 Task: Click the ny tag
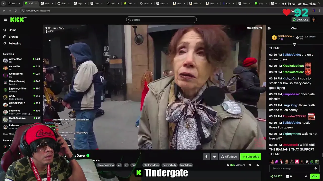pos(126,165)
